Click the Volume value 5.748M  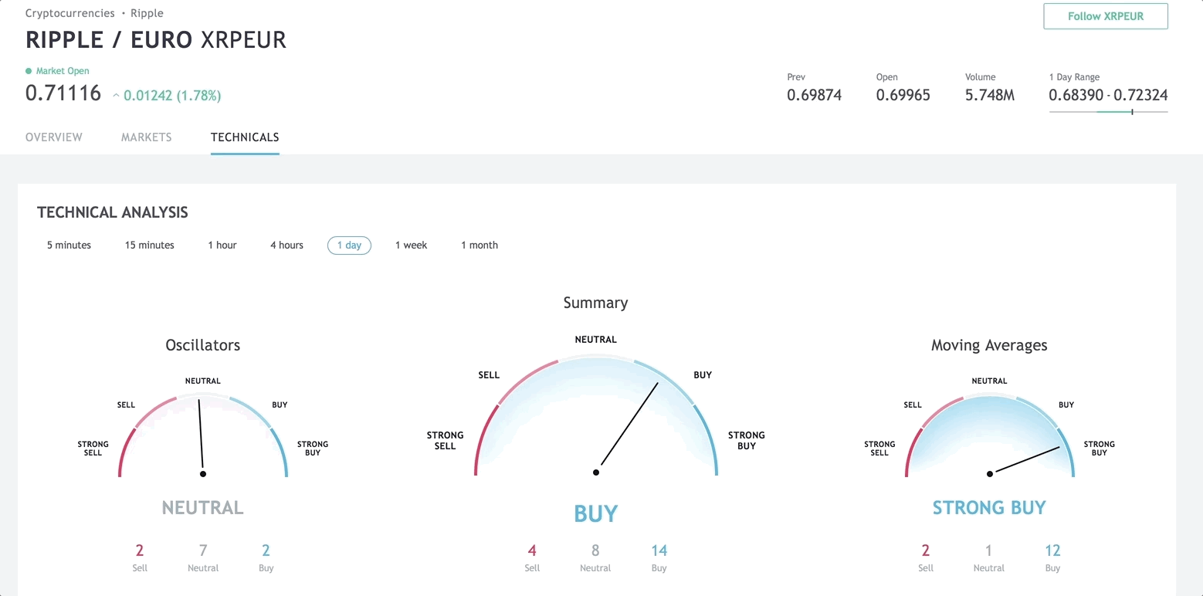(990, 95)
